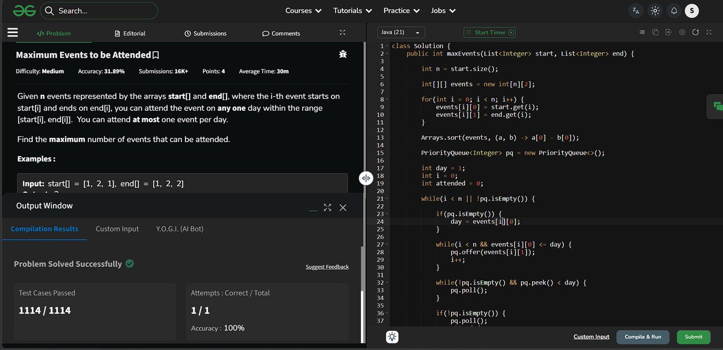Click the format code lines icon
This screenshot has height=350, width=723.
(642, 32)
